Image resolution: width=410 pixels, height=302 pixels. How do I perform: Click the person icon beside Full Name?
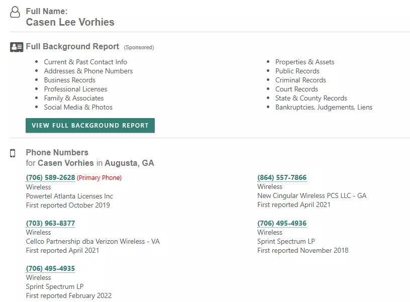pyautogui.click(x=15, y=12)
